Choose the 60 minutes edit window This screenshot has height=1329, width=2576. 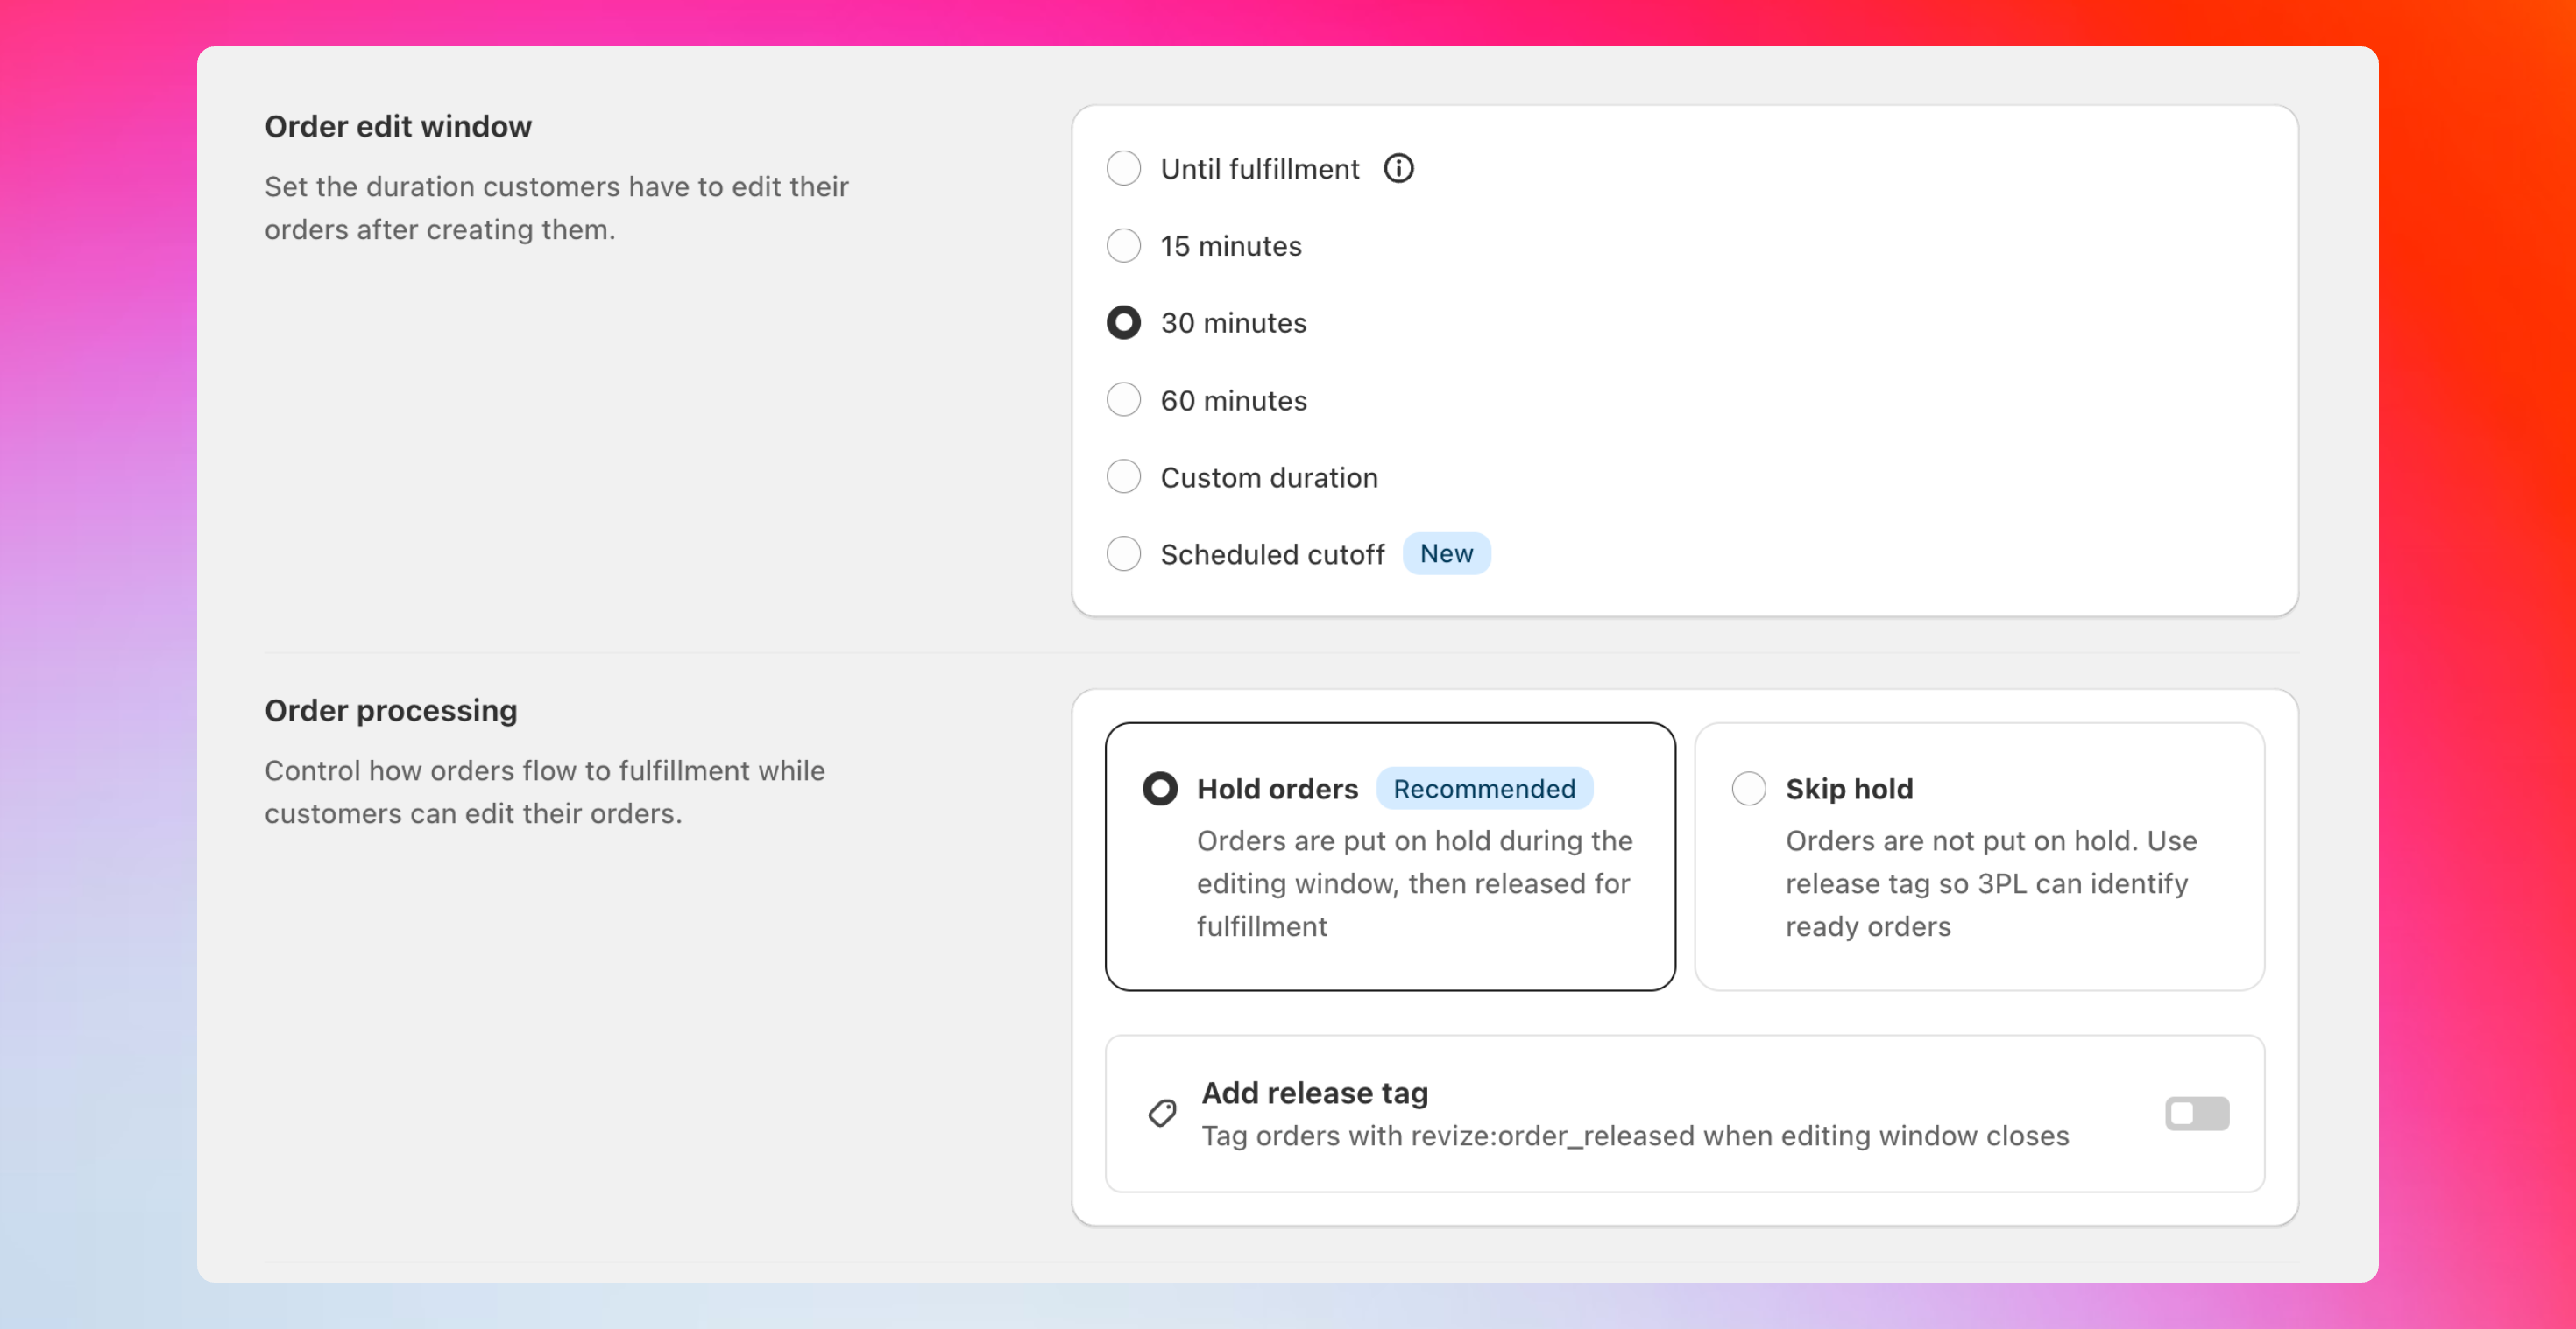(1123, 398)
